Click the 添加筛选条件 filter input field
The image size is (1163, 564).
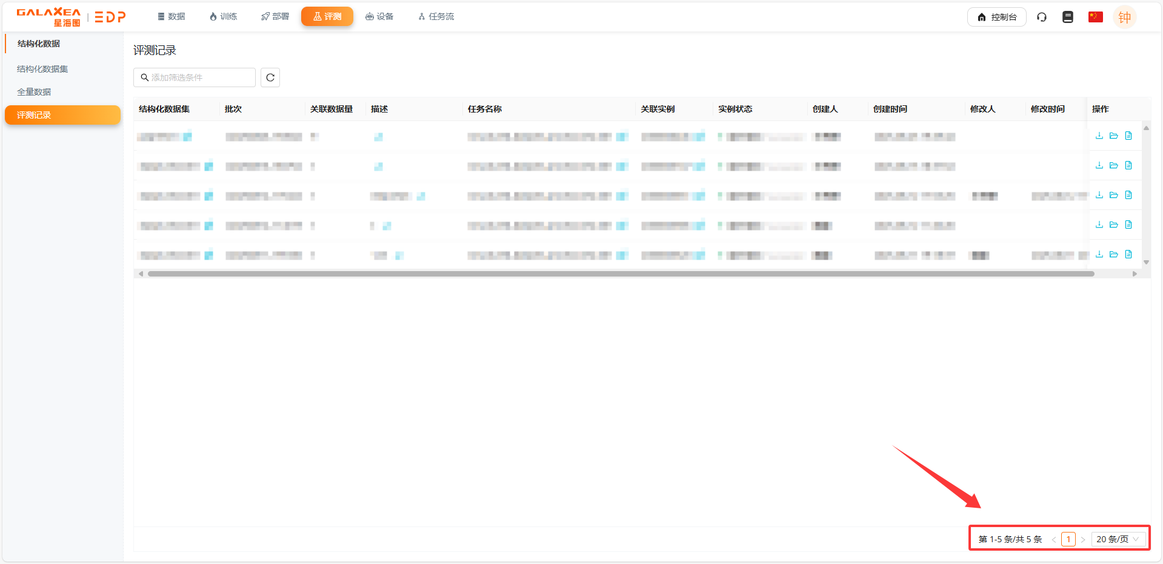click(194, 77)
